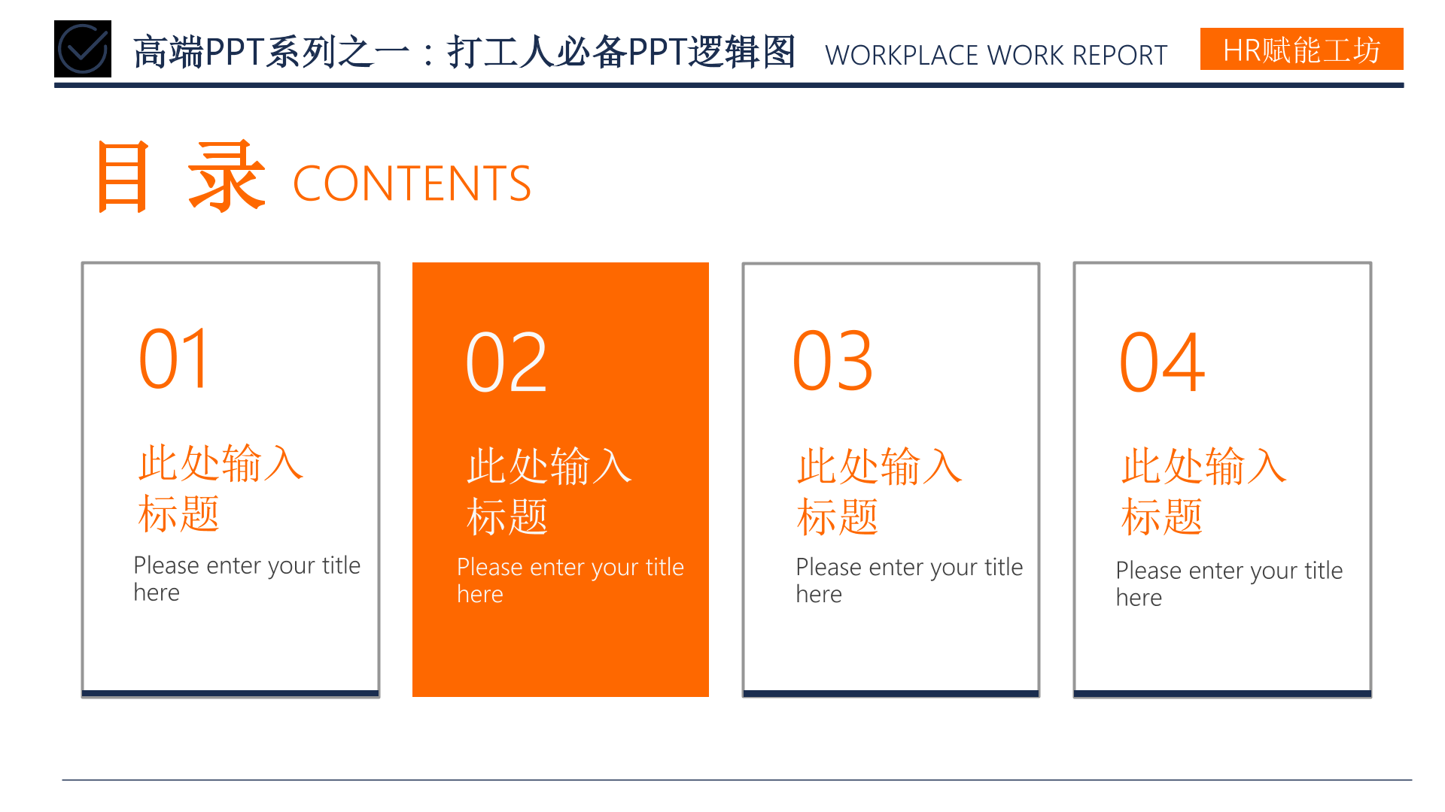Select the slide header title text
The height and width of the screenshot is (812, 1445).
pyautogui.click(x=464, y=53)
